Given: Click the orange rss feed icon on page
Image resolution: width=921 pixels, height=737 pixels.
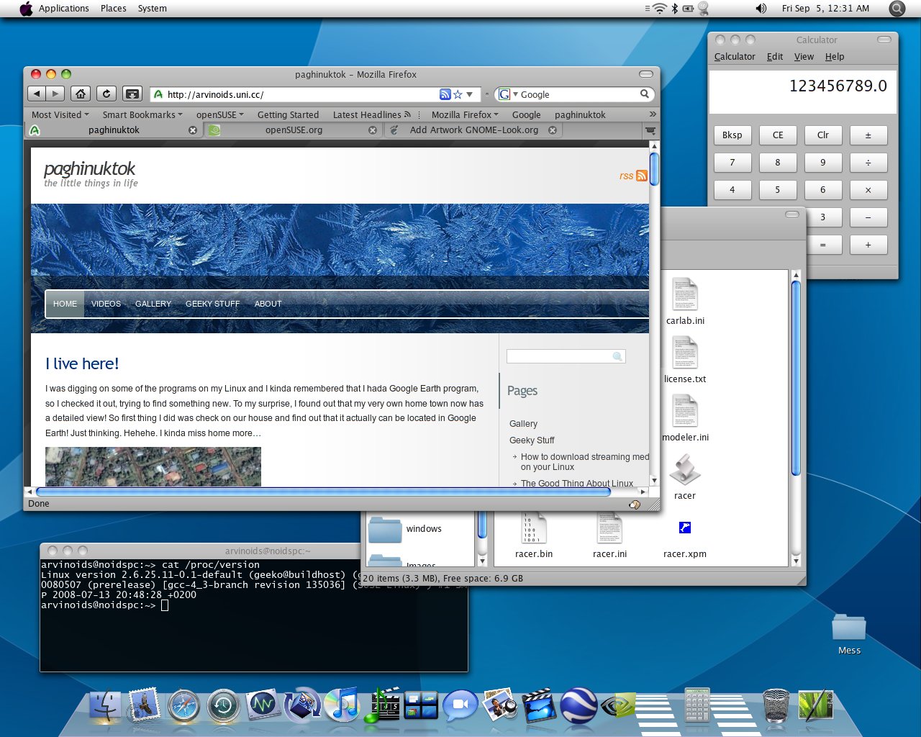Looking at the screenshot, I should 642,176.
